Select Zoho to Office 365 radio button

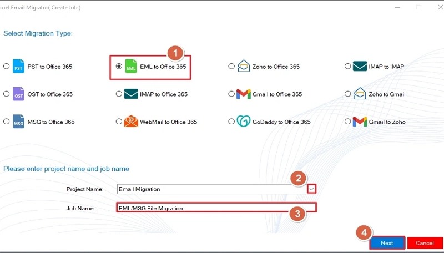point(231,66)
